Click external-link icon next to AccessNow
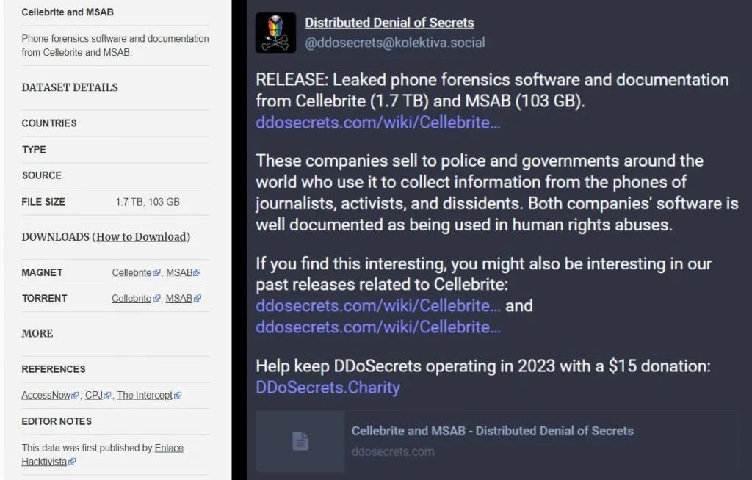 75,396
